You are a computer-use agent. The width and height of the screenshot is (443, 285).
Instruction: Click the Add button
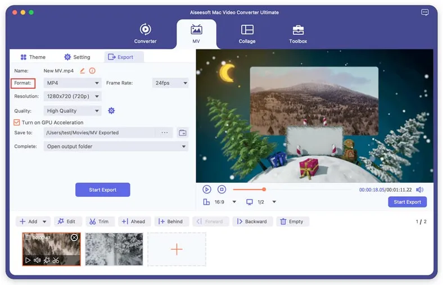point(29,221)
